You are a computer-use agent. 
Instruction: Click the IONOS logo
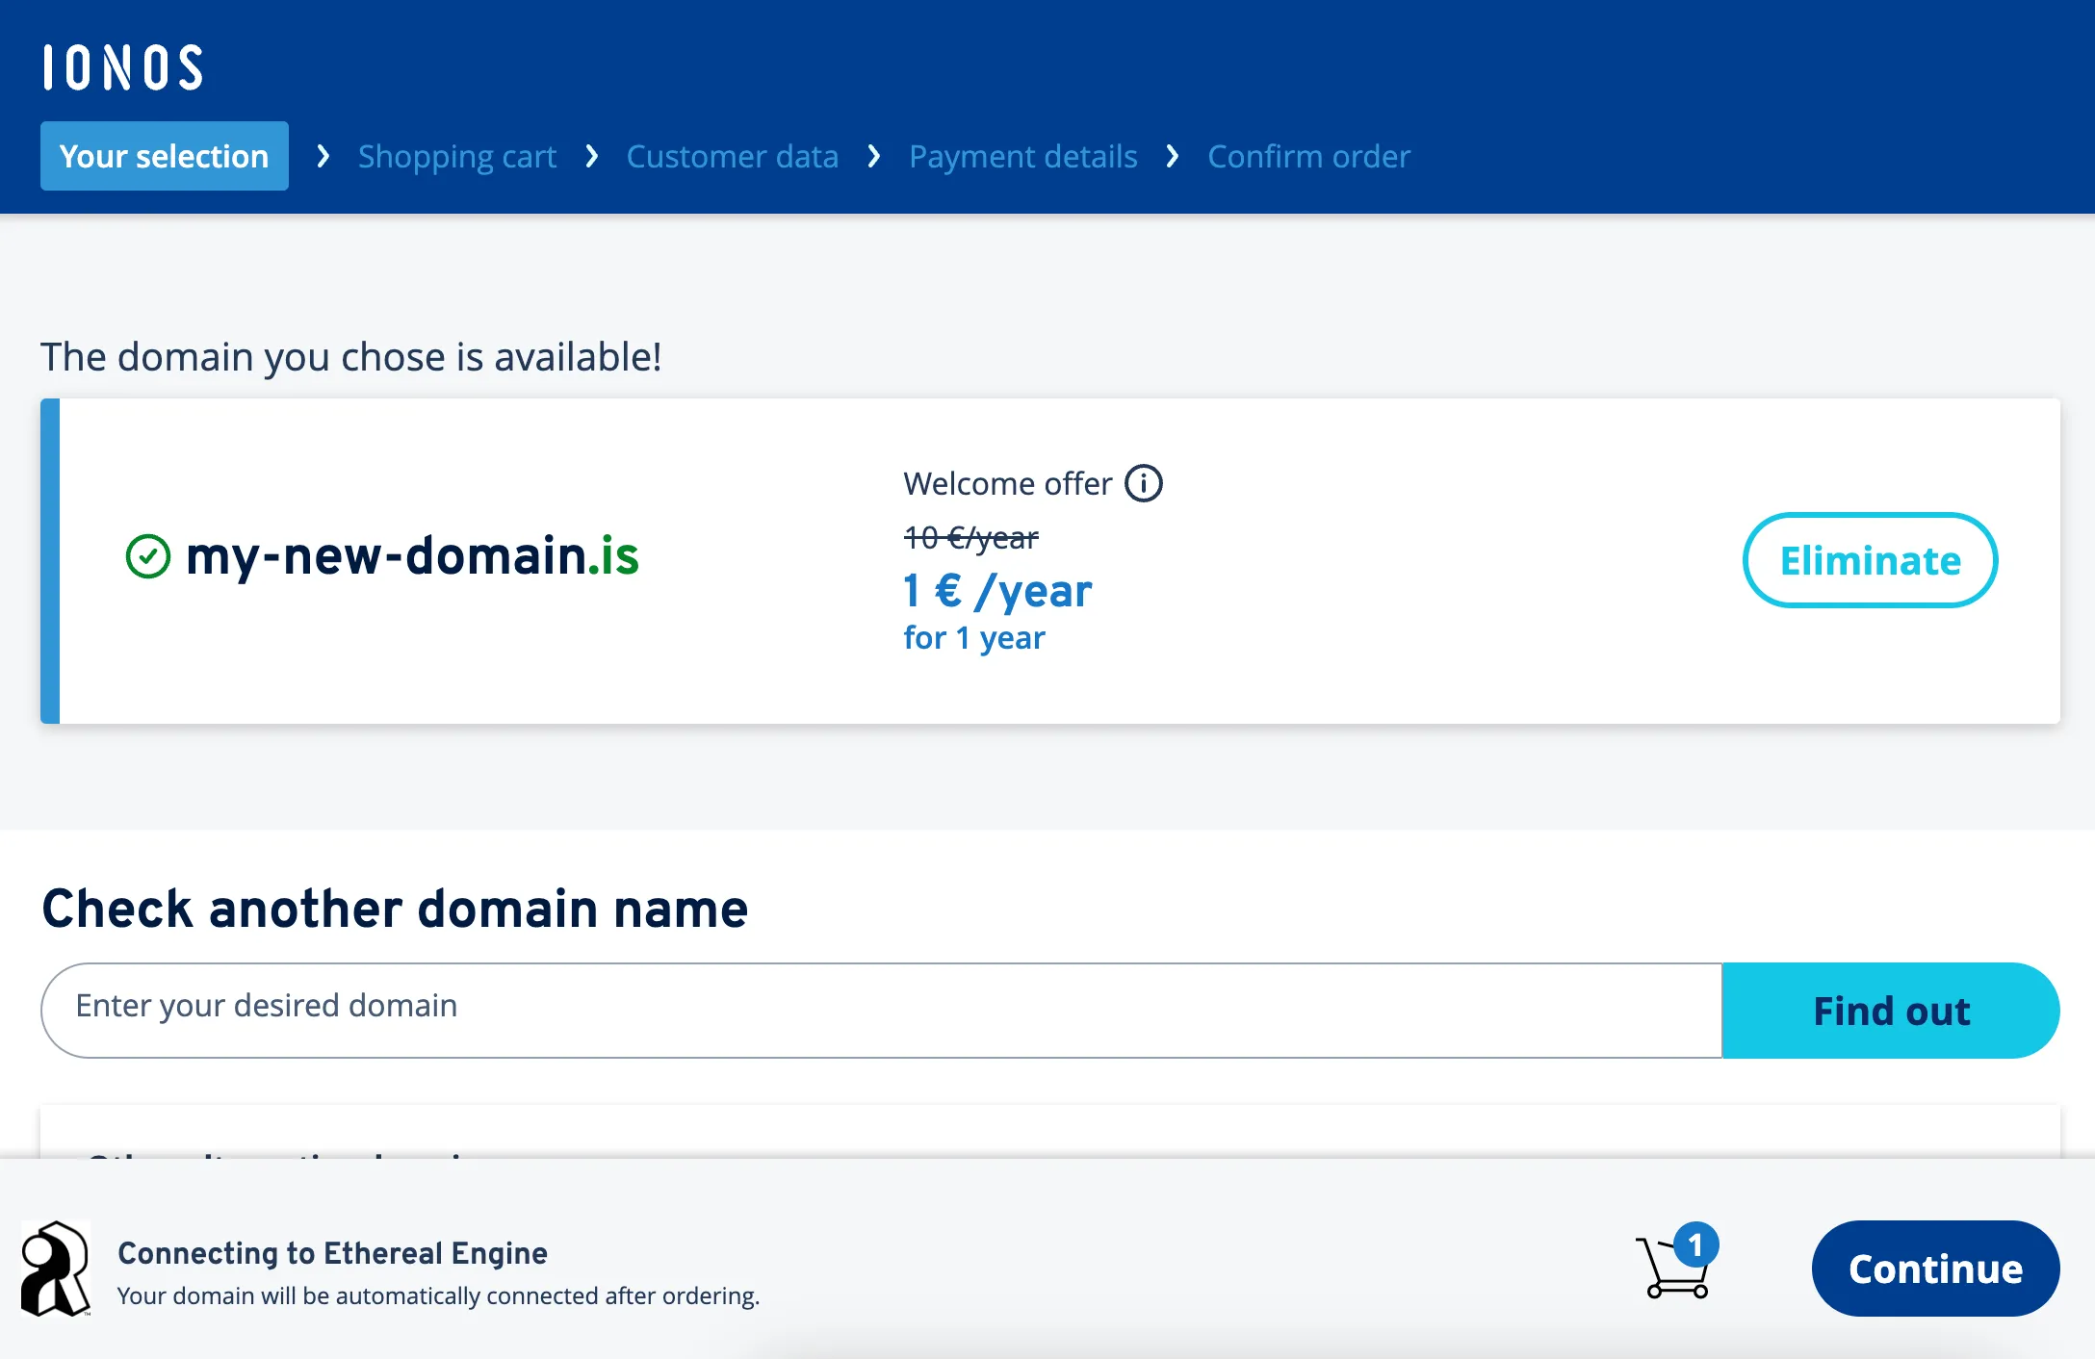click(123, 67)
